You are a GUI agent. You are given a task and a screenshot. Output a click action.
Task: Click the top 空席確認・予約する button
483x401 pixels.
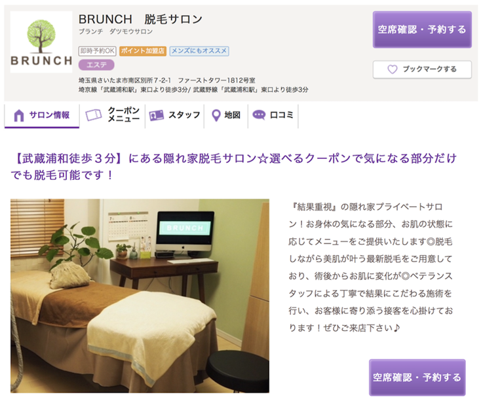click(x=422, y=29)
